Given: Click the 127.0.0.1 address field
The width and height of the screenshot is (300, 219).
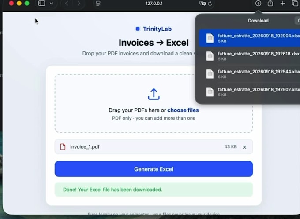Looking at the screenshot, I should coord(154,4).
